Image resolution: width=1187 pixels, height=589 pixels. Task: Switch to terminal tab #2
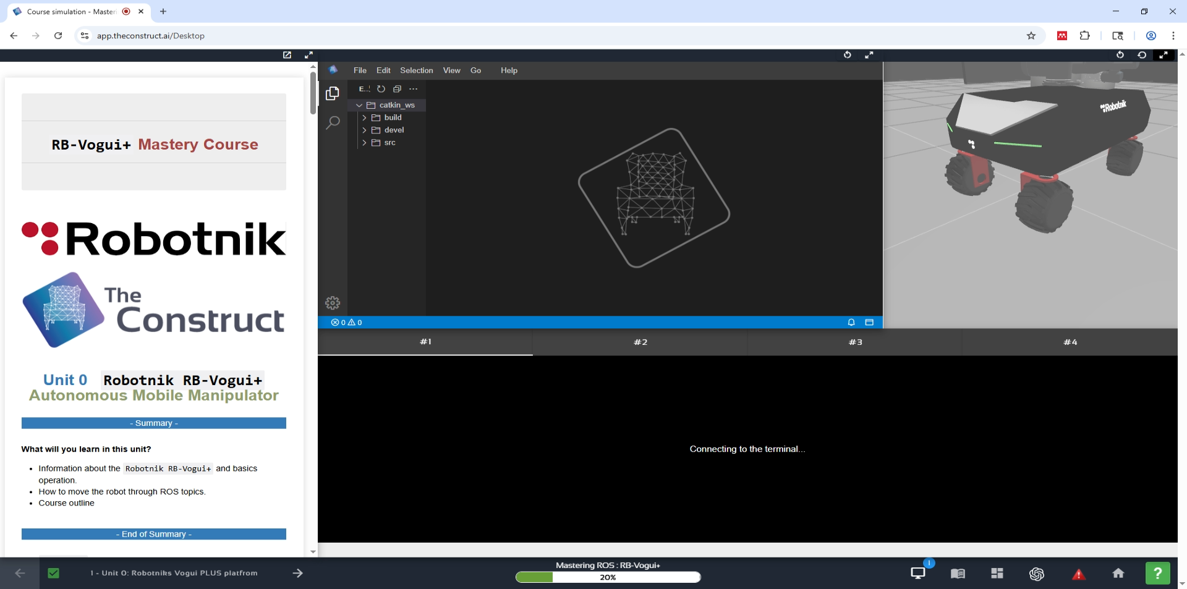[640, 342]
